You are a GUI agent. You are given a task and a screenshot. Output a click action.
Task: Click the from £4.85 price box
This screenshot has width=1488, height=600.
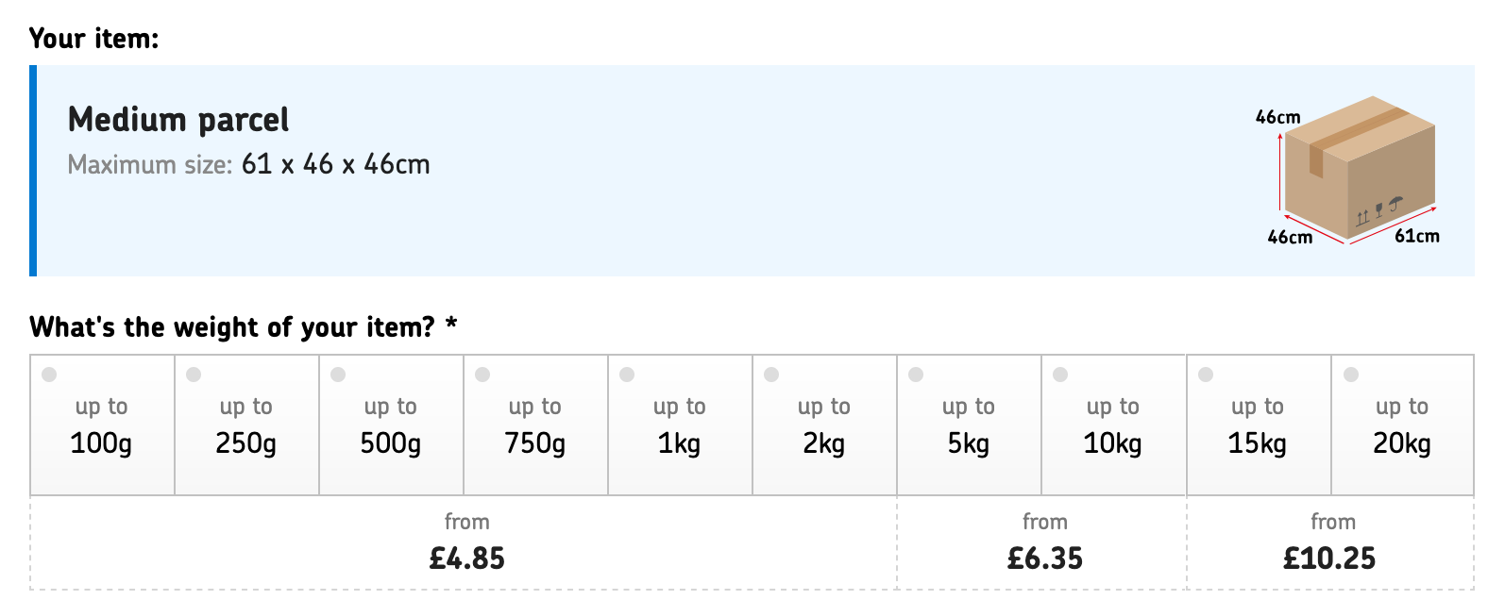pyautogui.click(x=465, y=543)
